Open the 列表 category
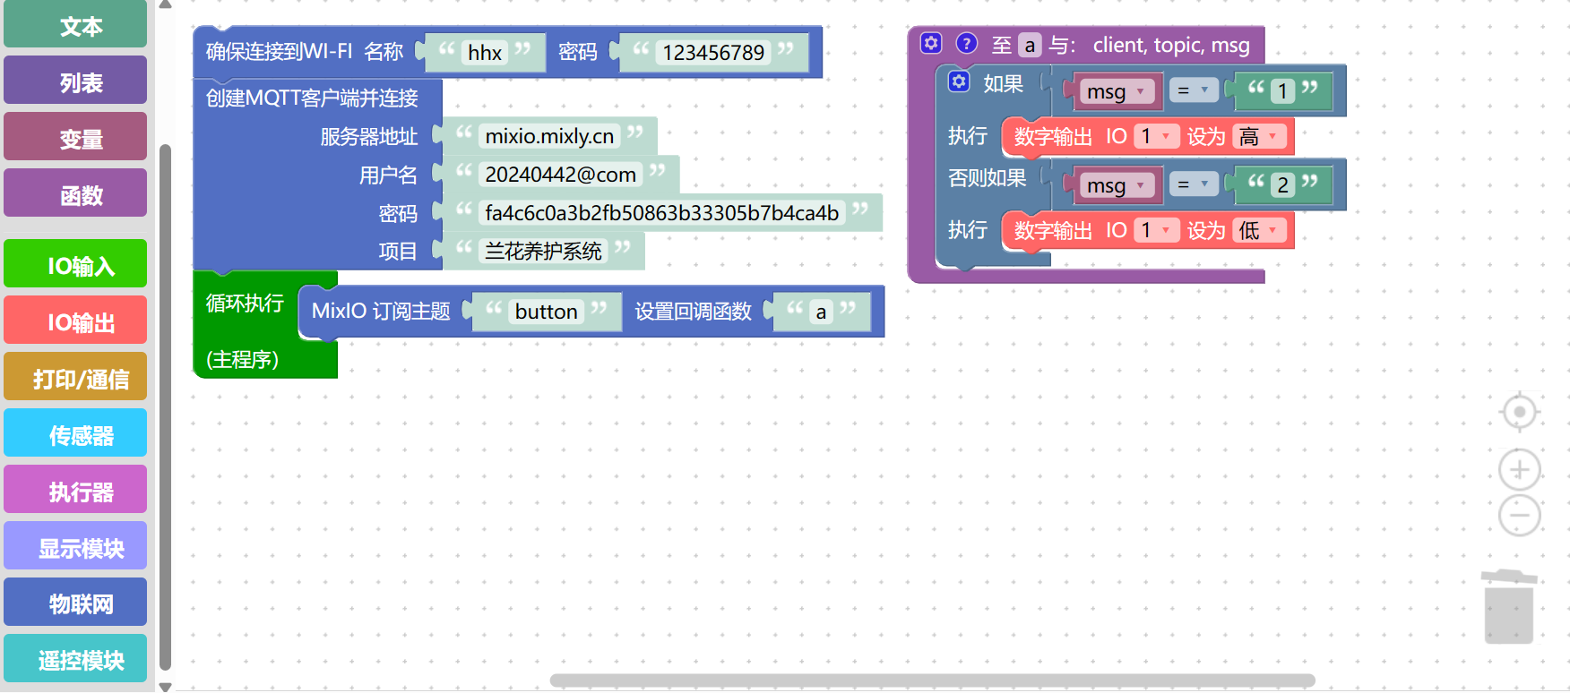 click(75, 81)
